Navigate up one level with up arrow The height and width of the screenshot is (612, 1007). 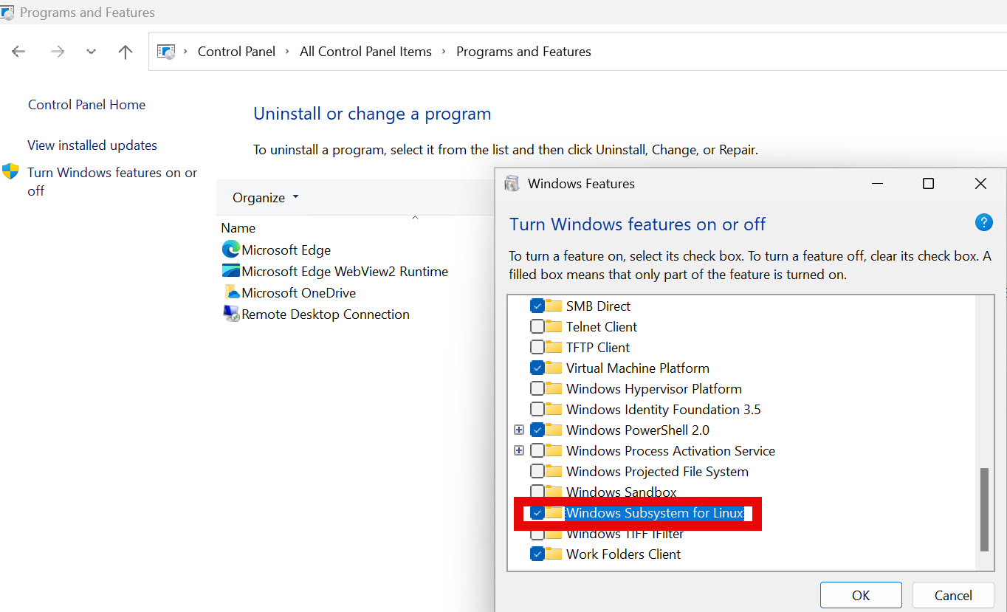point(126,52)
